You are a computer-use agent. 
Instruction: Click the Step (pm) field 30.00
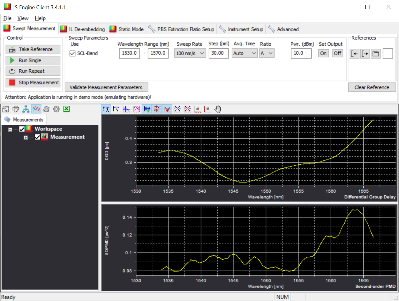[218, 53]
